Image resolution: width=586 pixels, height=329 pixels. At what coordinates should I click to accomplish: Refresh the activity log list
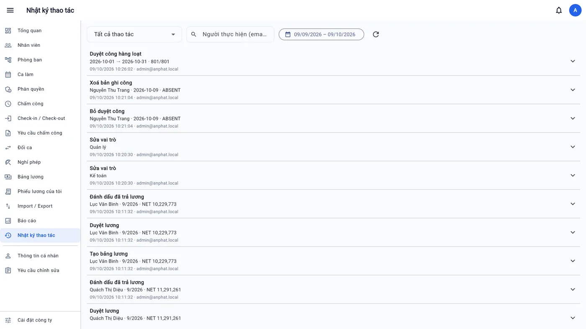click(x=376, y=34)
